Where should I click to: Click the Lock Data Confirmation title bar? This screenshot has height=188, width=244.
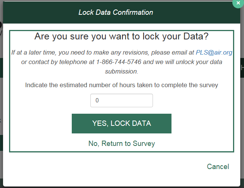pos(116,12)
